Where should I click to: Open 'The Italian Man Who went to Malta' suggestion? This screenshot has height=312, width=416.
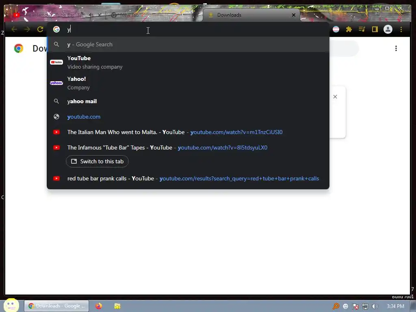click(188, 132)
